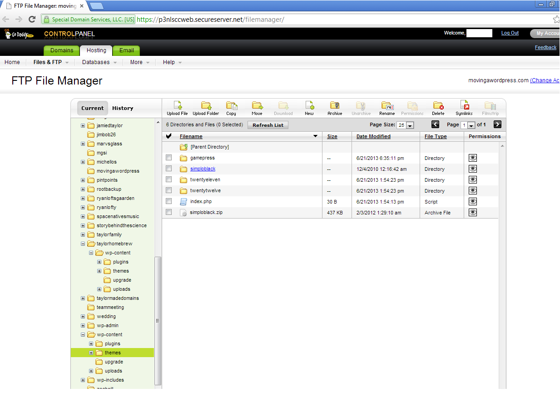Collapse the taylorhomebrew folder in tree

(83, 244)
